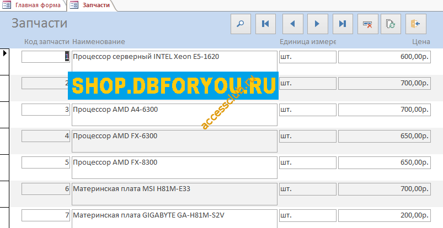The image size is (443, 228).
Task: Click price field in AMD FX-8300 row
Action: tap(385, 163)
